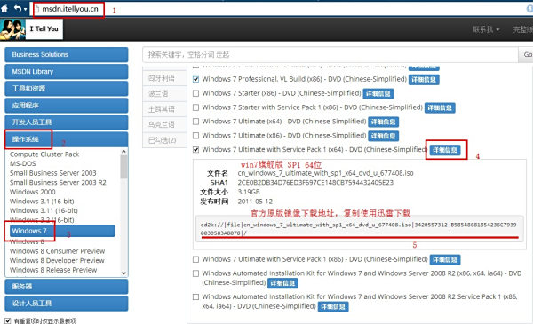Open the back history dropdown arrow
The width and height of the screenshot is (533, 324).
[x=26, y=9]
